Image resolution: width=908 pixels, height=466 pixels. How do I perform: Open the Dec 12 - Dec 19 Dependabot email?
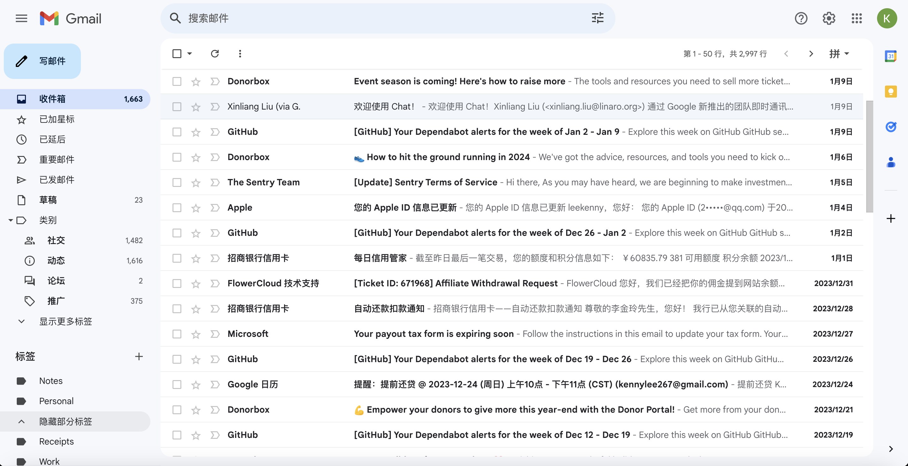coord(512,435)
